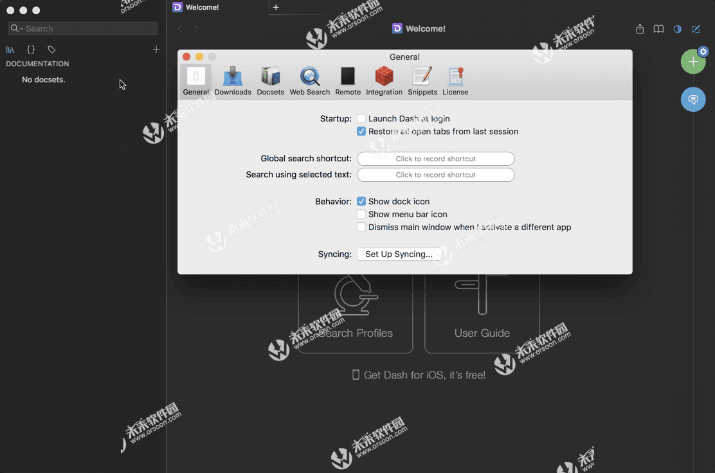This screenshot has width=715, height=473.
Task: Open the search magnifier options dropdown
Action: pos(17,28)
